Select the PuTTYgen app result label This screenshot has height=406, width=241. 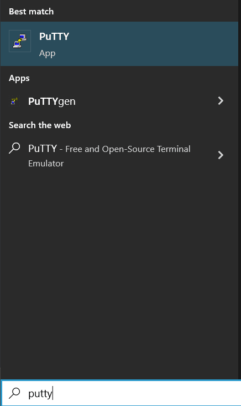click(52, 101)
